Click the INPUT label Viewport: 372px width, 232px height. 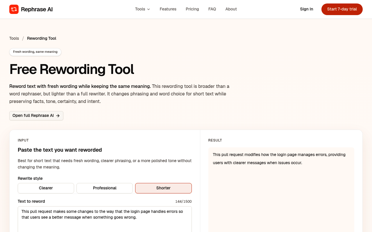point(23,140)
